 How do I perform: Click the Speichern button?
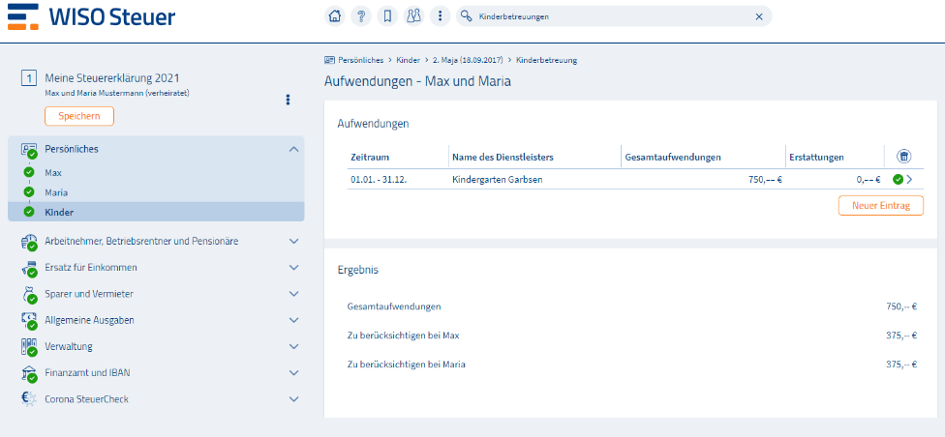click(79, 116)
